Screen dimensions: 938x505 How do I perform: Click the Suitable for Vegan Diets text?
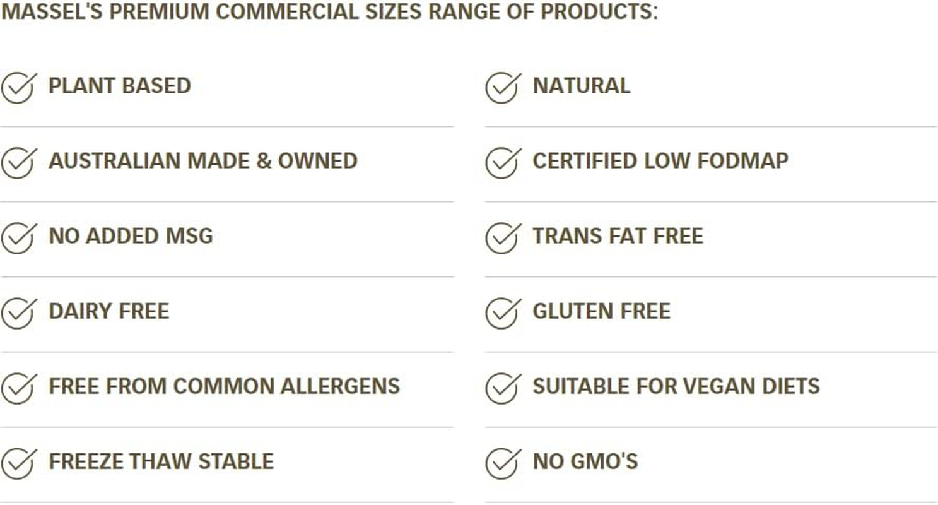(676, 386)
